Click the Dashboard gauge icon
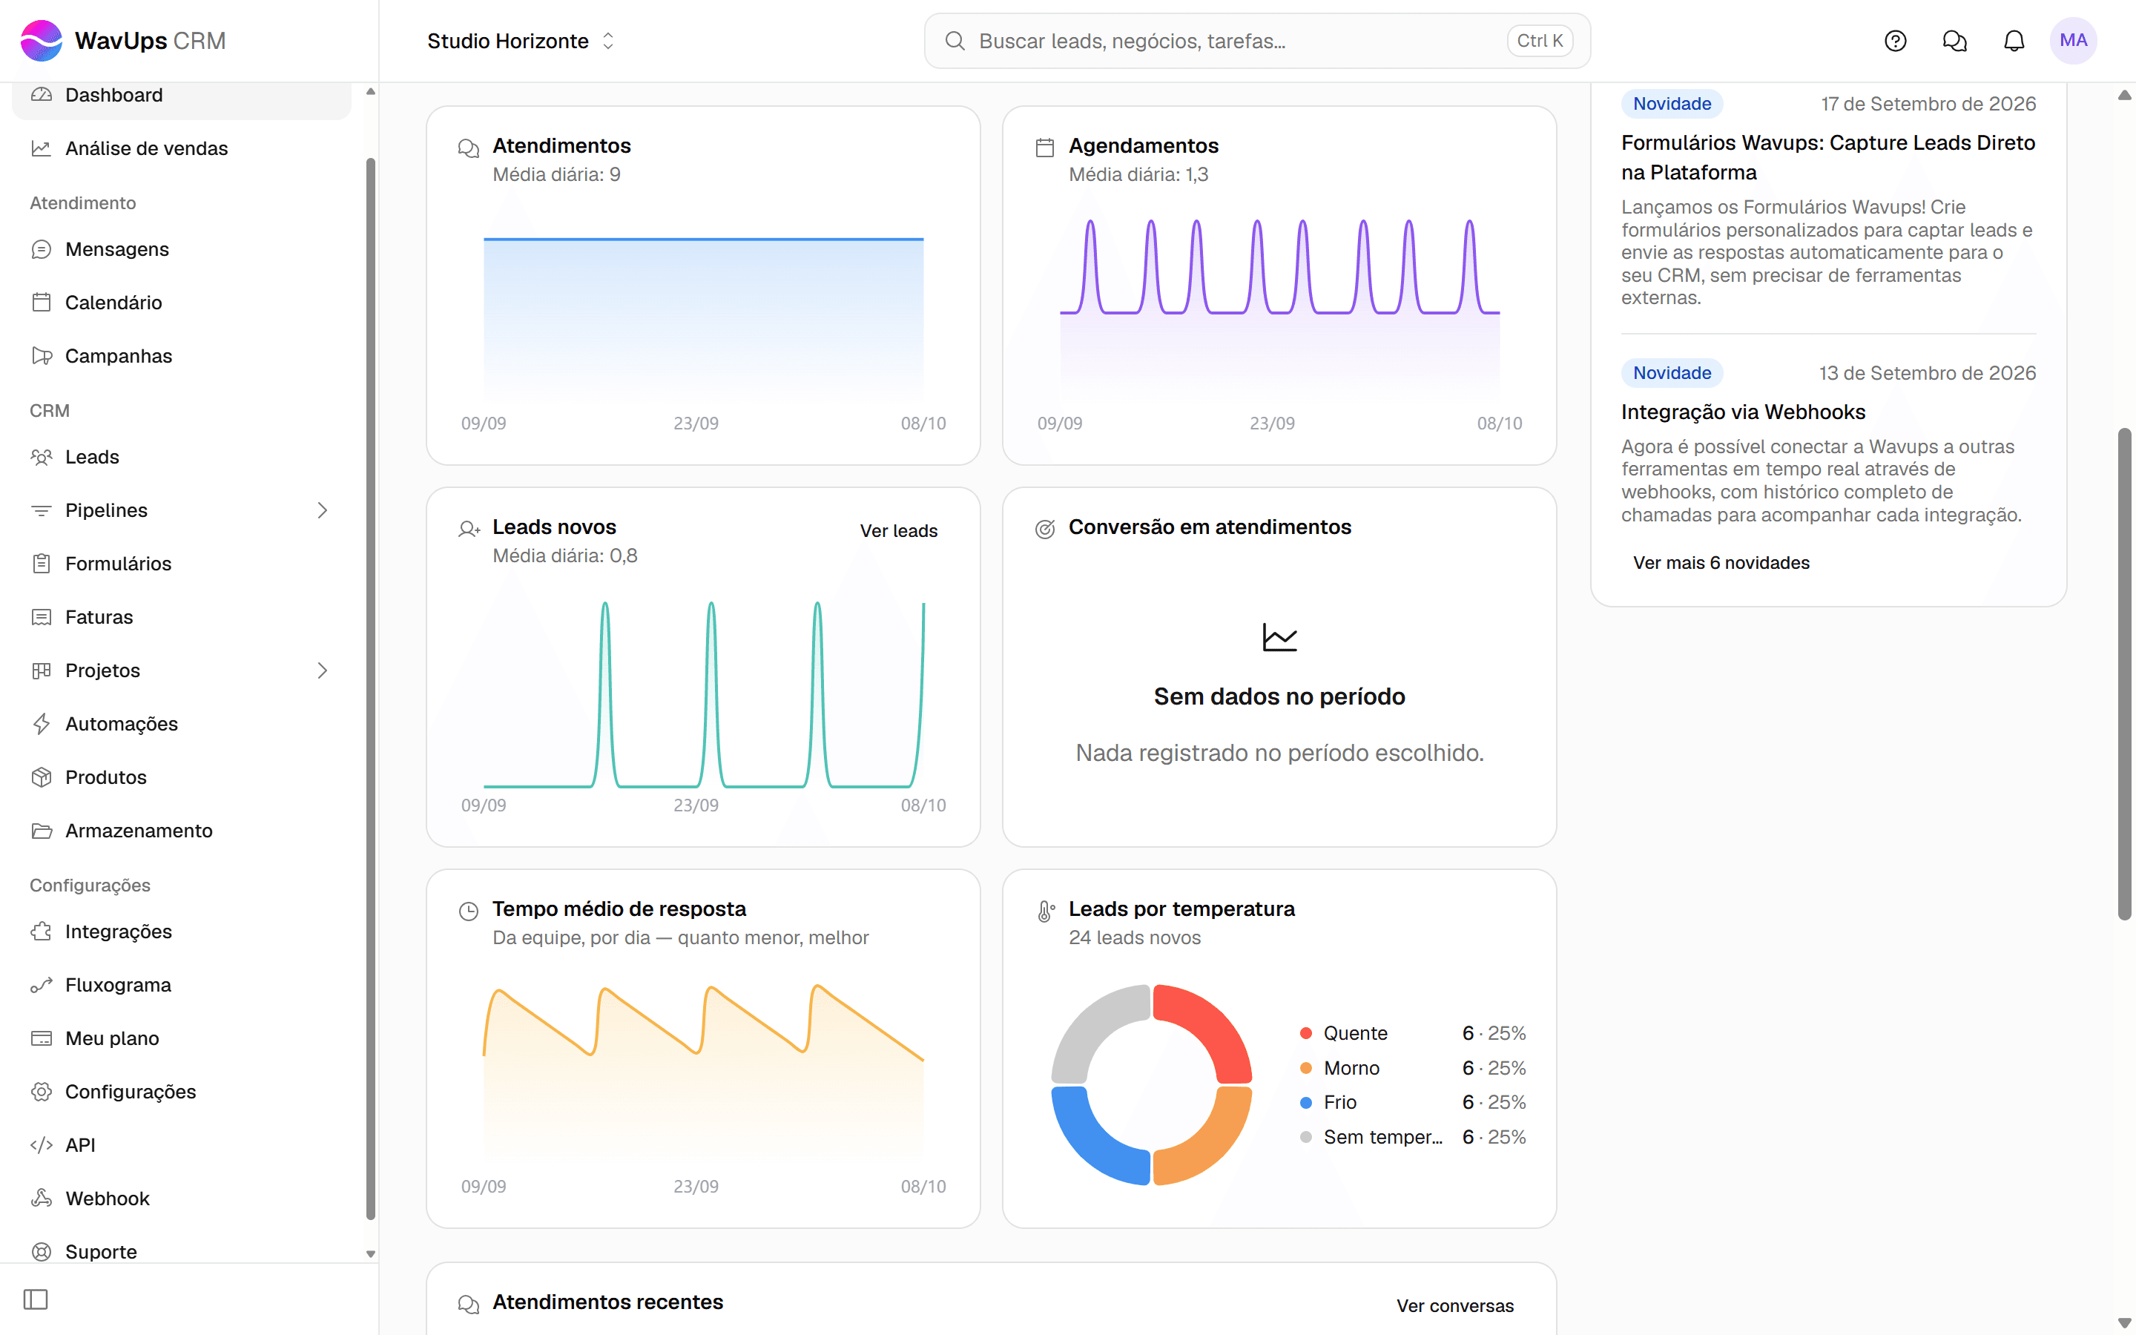The width and height of the screenshot is (2136, 1335). click(41, 94)
